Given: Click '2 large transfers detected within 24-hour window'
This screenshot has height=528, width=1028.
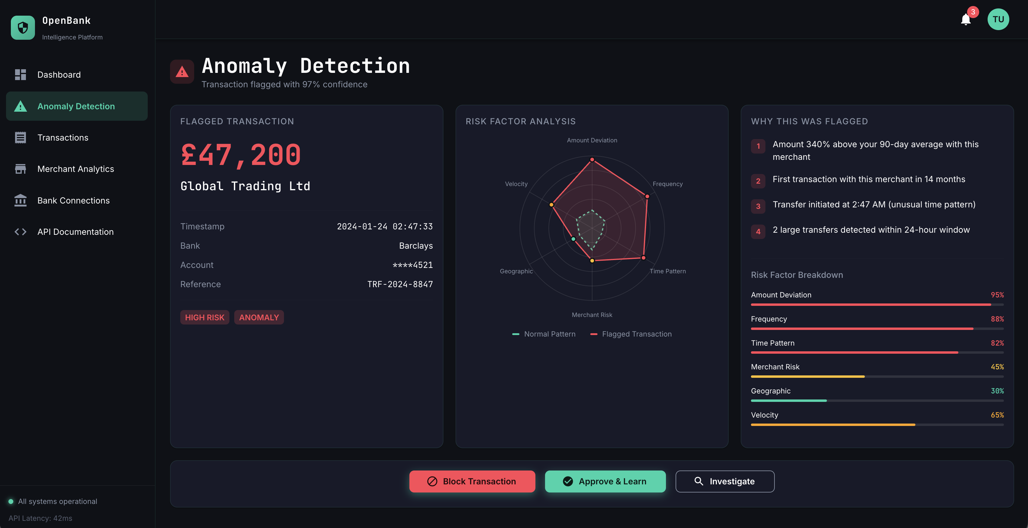Looking at the screenshot, I should (871, 230).
